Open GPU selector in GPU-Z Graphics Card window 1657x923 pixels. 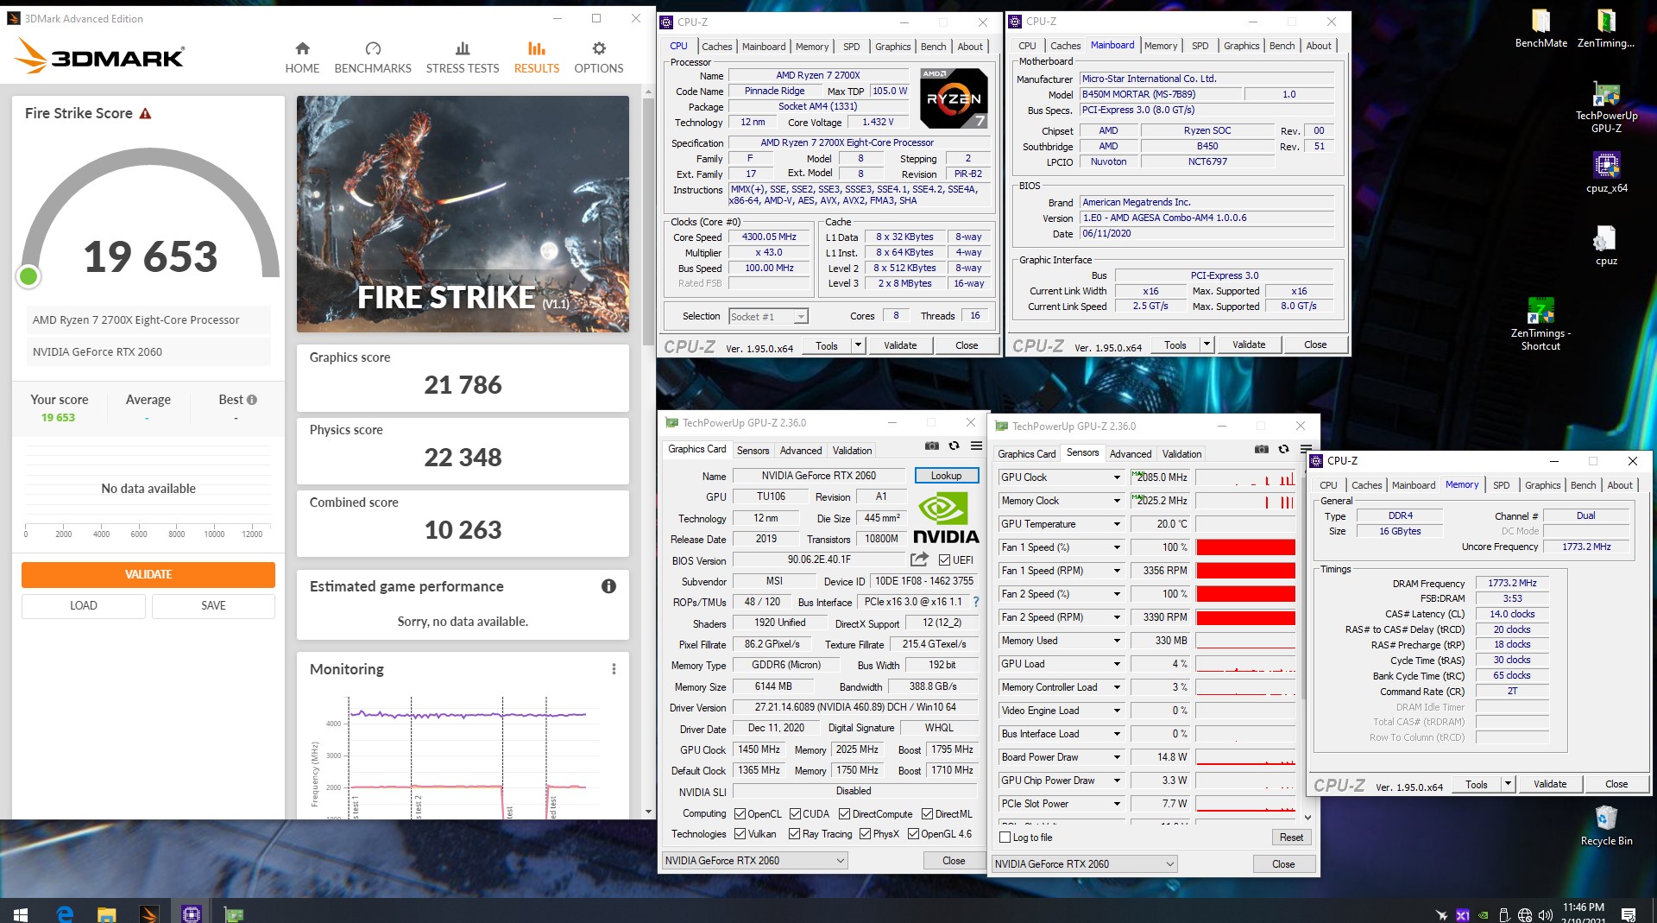pyautogui.click(x=755, y=861)
